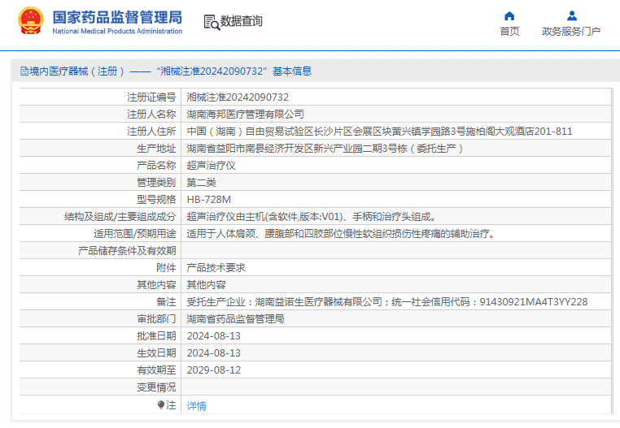This screenshot has width=620, height=428.
Task: Click the expiry date 2029-08-12
Action: coord(213,370)
